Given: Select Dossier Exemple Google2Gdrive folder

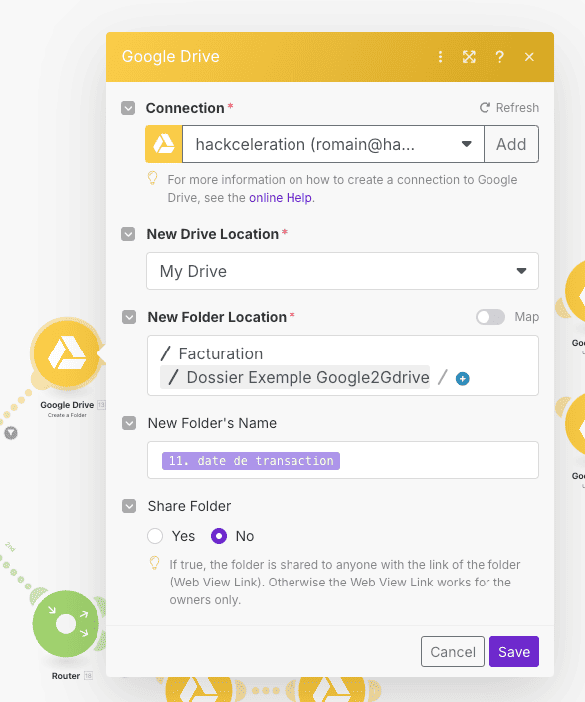Looking at the screenshot, I should pos(294,377).
